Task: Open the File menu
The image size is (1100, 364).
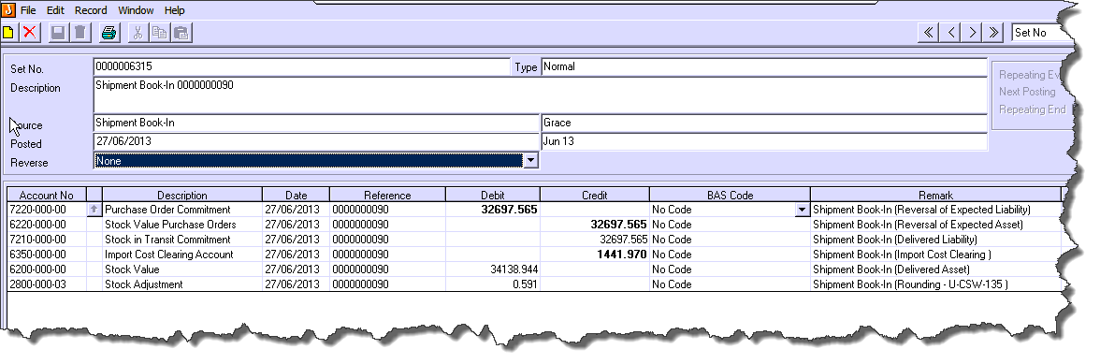Action: click(28, 9)
